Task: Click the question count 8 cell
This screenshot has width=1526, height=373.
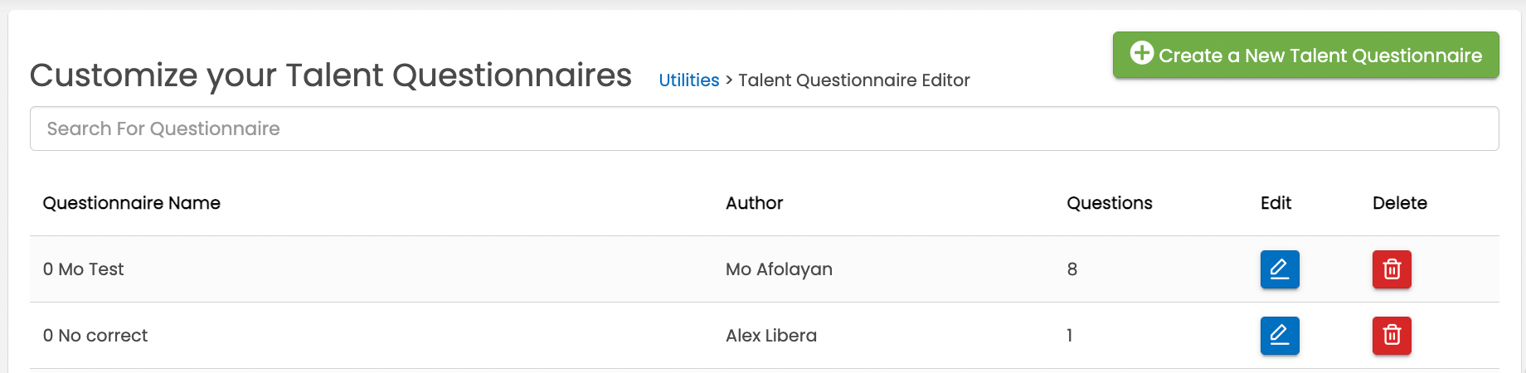Action: [x=1072, y=269]
